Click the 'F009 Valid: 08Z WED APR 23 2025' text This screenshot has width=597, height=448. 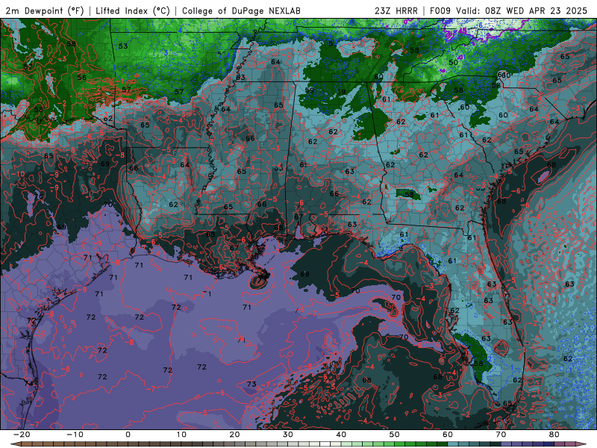pos(509,10)
